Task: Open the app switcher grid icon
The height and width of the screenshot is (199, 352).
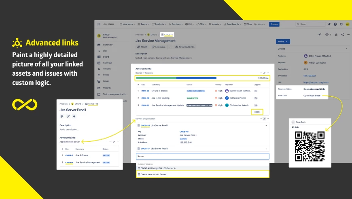Action: click(x=99, y=24)
